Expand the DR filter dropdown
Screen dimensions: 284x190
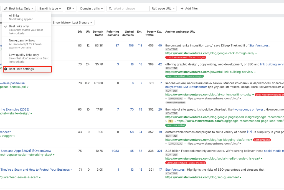click(x=70, y=9)
